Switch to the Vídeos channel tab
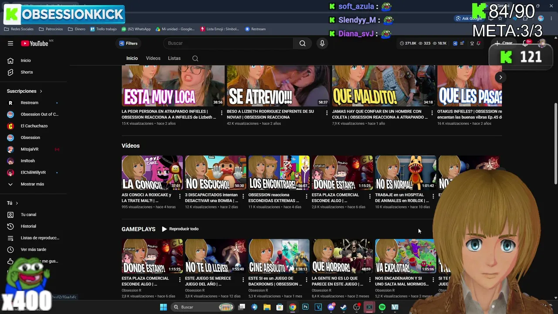This screenshot has width=558, height=314. click(153, 58)
